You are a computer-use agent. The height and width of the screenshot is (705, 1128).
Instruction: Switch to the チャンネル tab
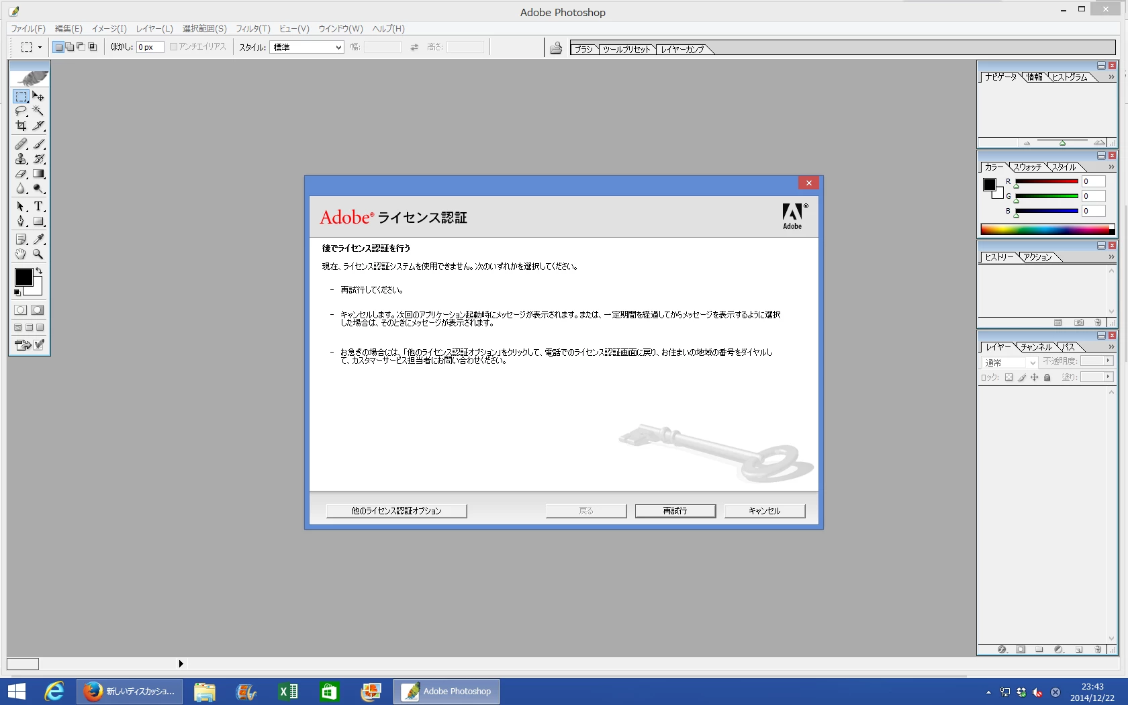1036,347
